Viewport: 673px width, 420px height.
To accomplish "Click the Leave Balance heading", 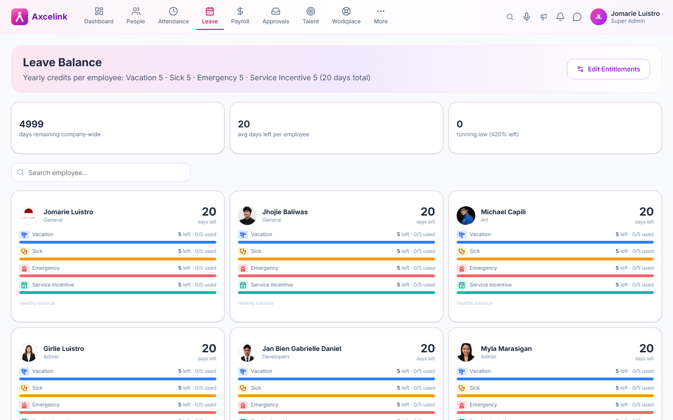I will 62,63.
